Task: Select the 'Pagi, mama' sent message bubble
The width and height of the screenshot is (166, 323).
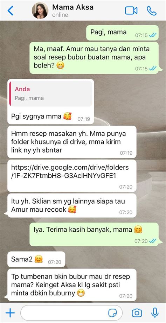Action: pos(122,33)
